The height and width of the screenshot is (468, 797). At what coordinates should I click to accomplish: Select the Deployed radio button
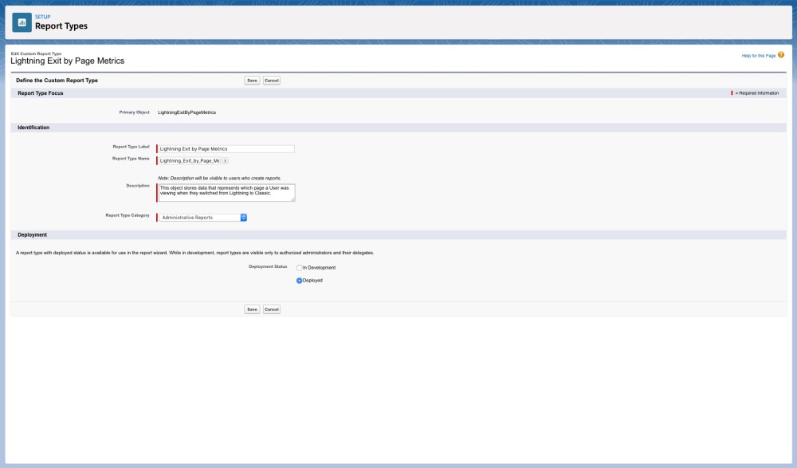(299, 281)
